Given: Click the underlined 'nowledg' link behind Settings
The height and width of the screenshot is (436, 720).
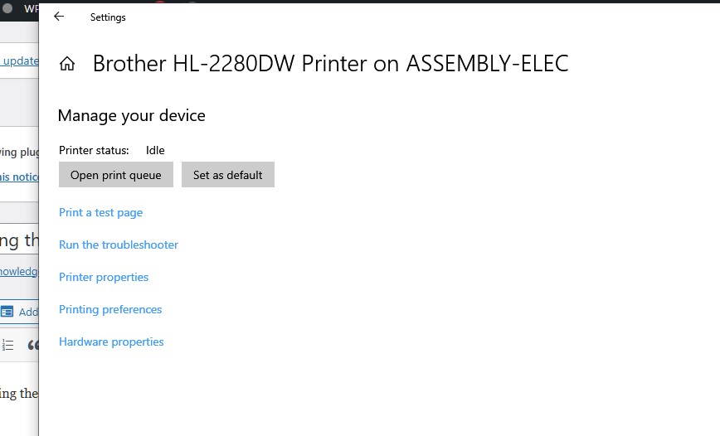Looking at the screenshot, I should point(18,271).
